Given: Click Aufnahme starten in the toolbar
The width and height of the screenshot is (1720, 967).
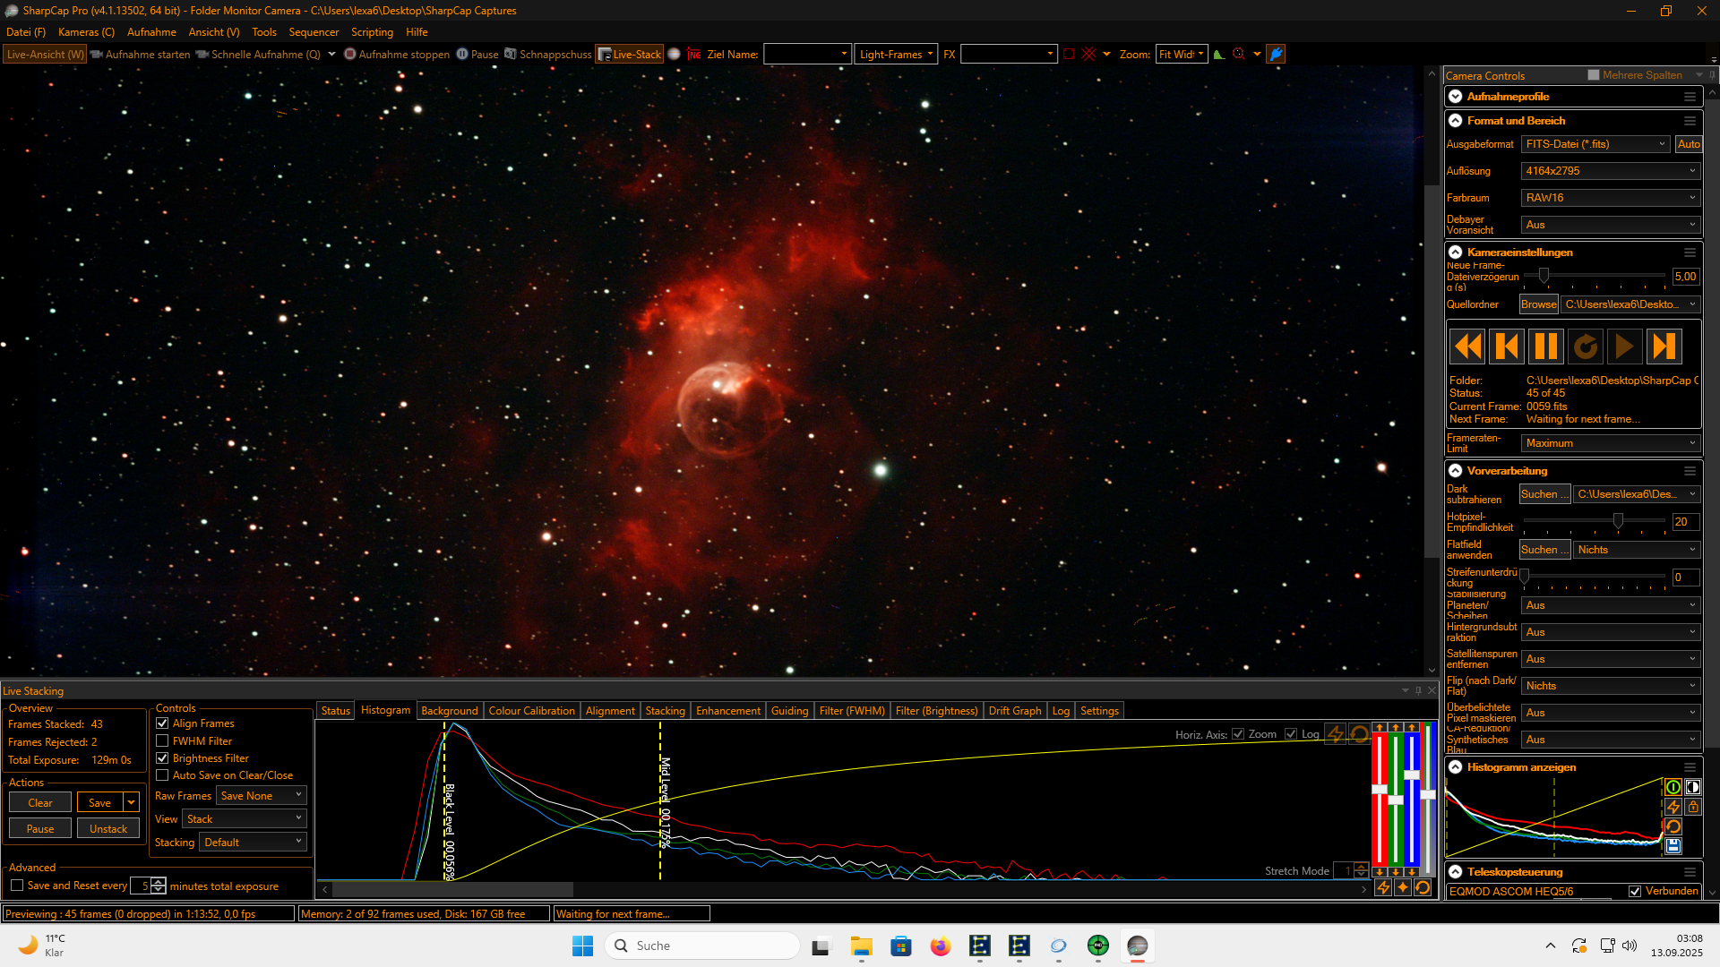Looking at the screenshot, I should pyautogui.click(x=141, y=55).
